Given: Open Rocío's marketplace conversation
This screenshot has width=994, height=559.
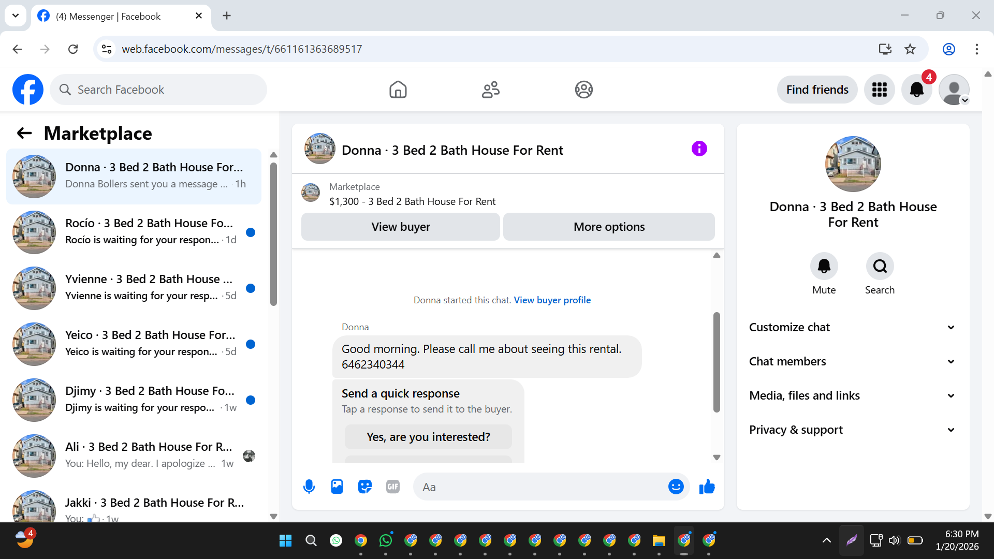Looking at the screenshot, I should click(134, 232).
